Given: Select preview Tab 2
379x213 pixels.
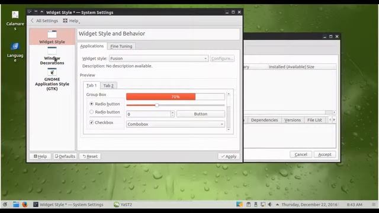Looking at the screenshot, I should (108, 85).
